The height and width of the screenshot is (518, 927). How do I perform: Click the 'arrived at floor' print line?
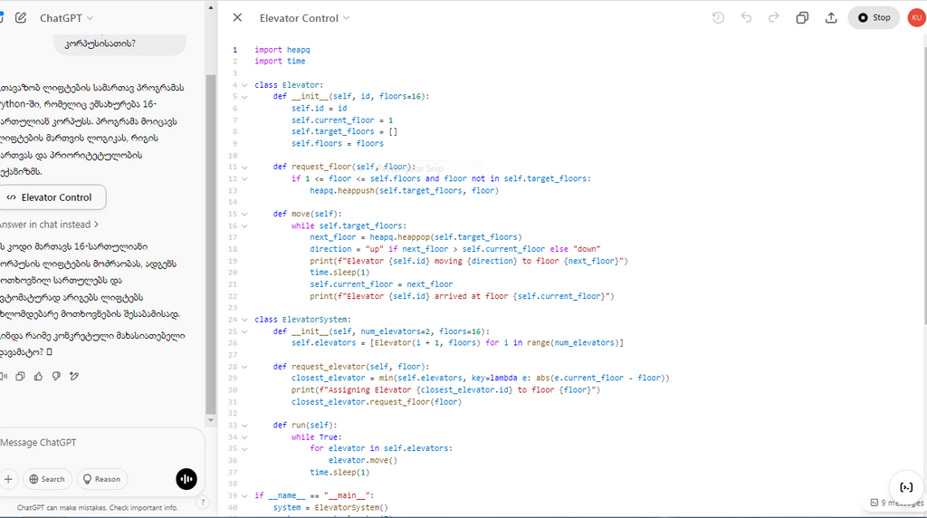point(462,296)
